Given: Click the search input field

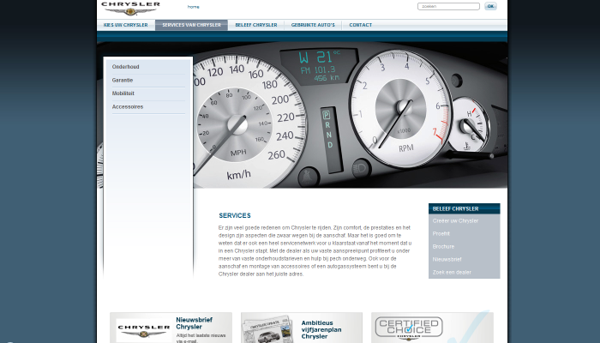Looking at the screenshot, I should (448, 6).
